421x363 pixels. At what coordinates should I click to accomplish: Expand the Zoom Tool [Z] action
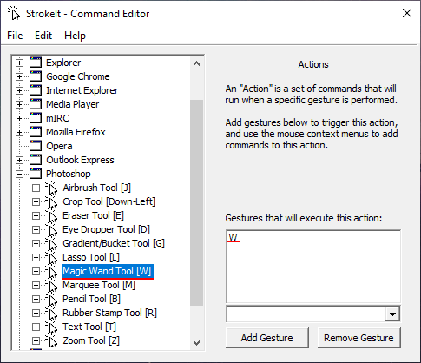click(36, 340)
